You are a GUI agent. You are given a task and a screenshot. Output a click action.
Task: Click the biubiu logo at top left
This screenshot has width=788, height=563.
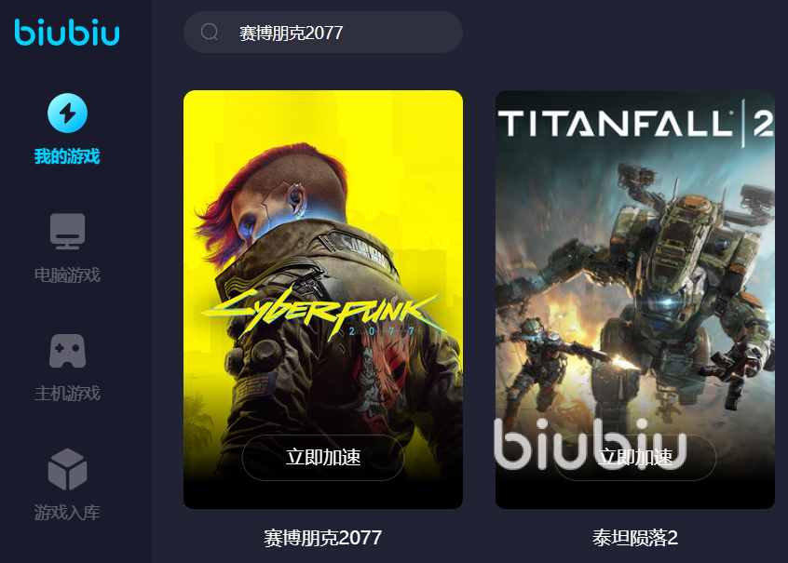pyautogui.click(x=67, y=33)
